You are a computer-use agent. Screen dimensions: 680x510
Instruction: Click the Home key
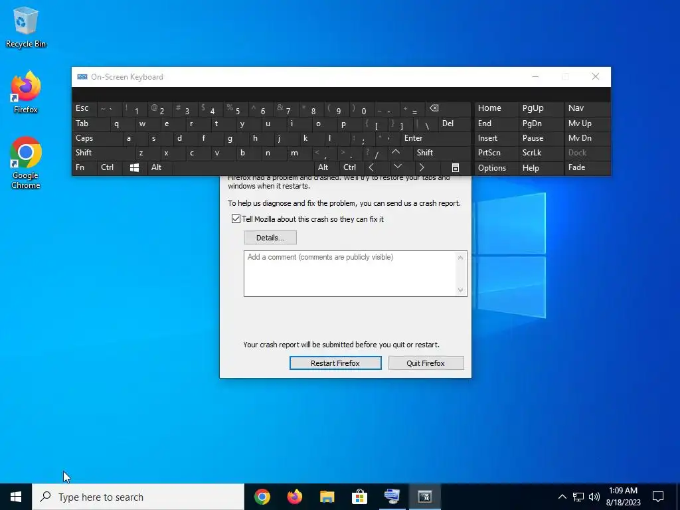496,109
